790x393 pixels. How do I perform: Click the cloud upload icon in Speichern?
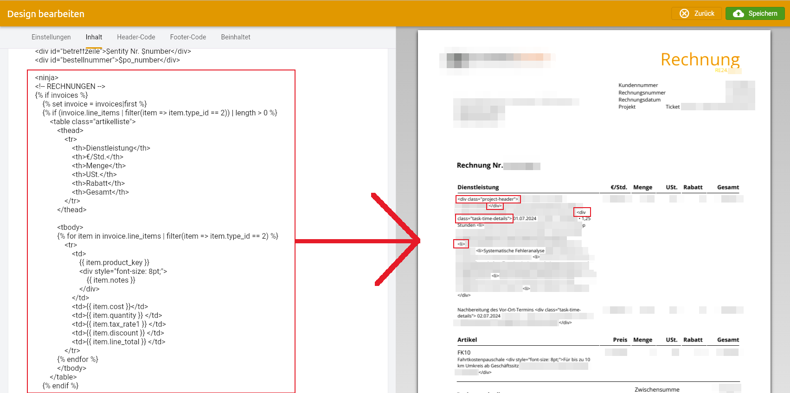click(738, 13)
